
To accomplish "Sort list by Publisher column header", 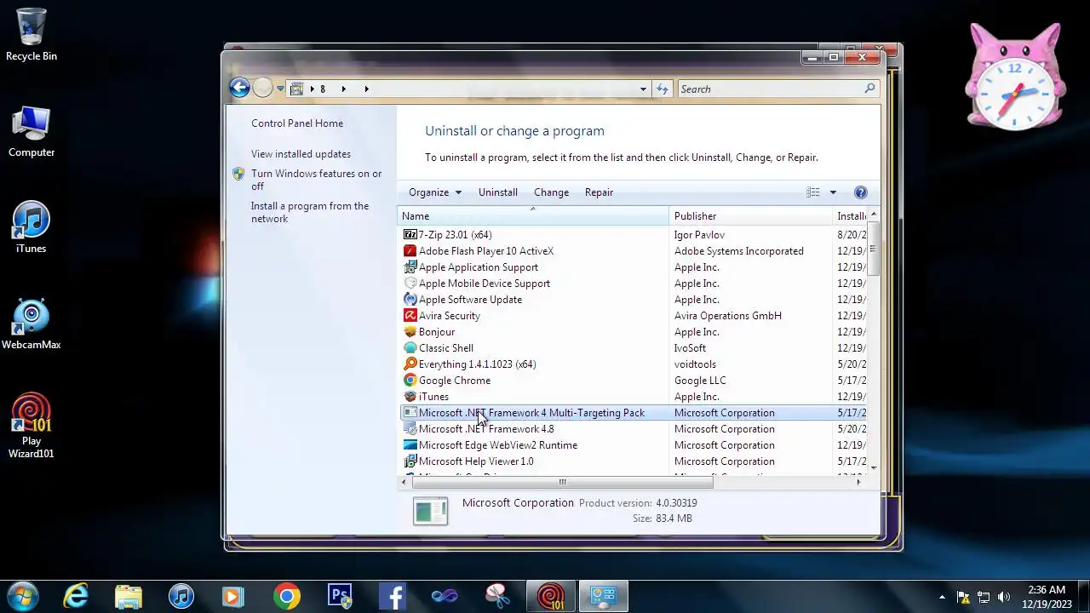I will [x=750, y=216].
